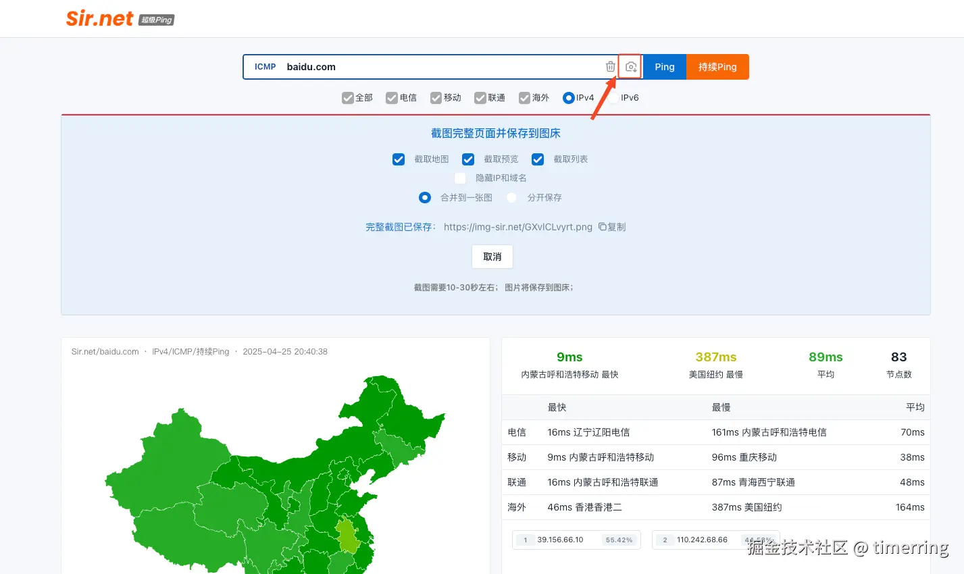Click 46ms 香港香港二 cell

(584, 507)
